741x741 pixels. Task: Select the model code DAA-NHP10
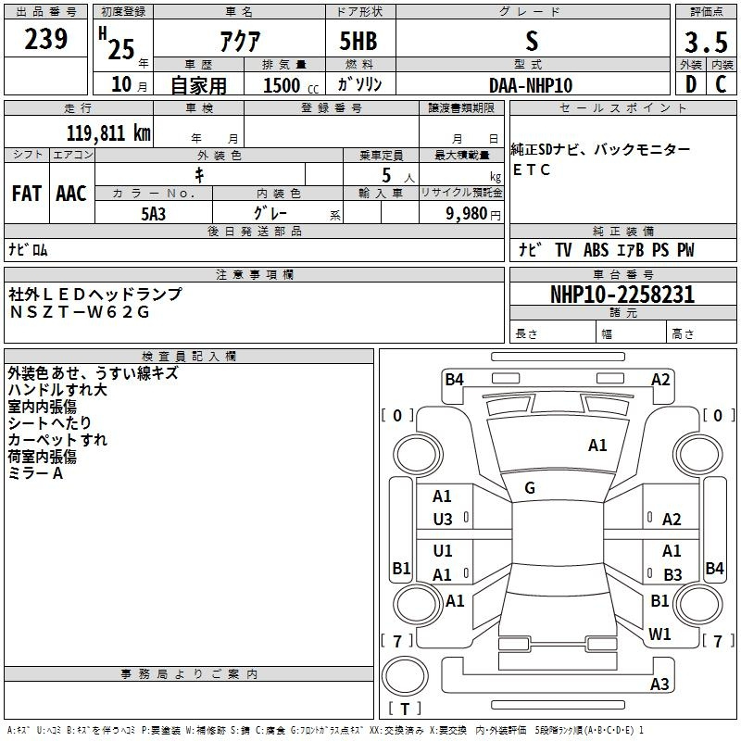[x=530, y=85]
